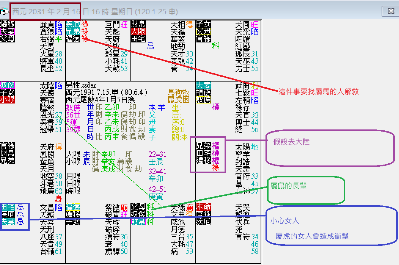Select the decade range 22=31
The image size is (399, 265).
[157, 154]
